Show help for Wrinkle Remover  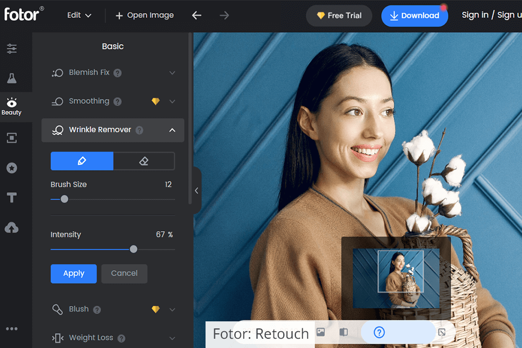140,130
